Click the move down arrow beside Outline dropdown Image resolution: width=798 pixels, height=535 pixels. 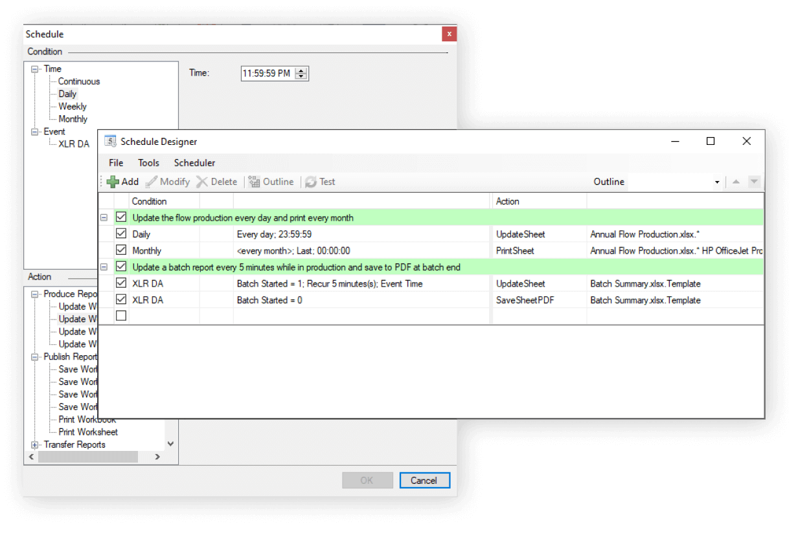(x=753, y=182)
